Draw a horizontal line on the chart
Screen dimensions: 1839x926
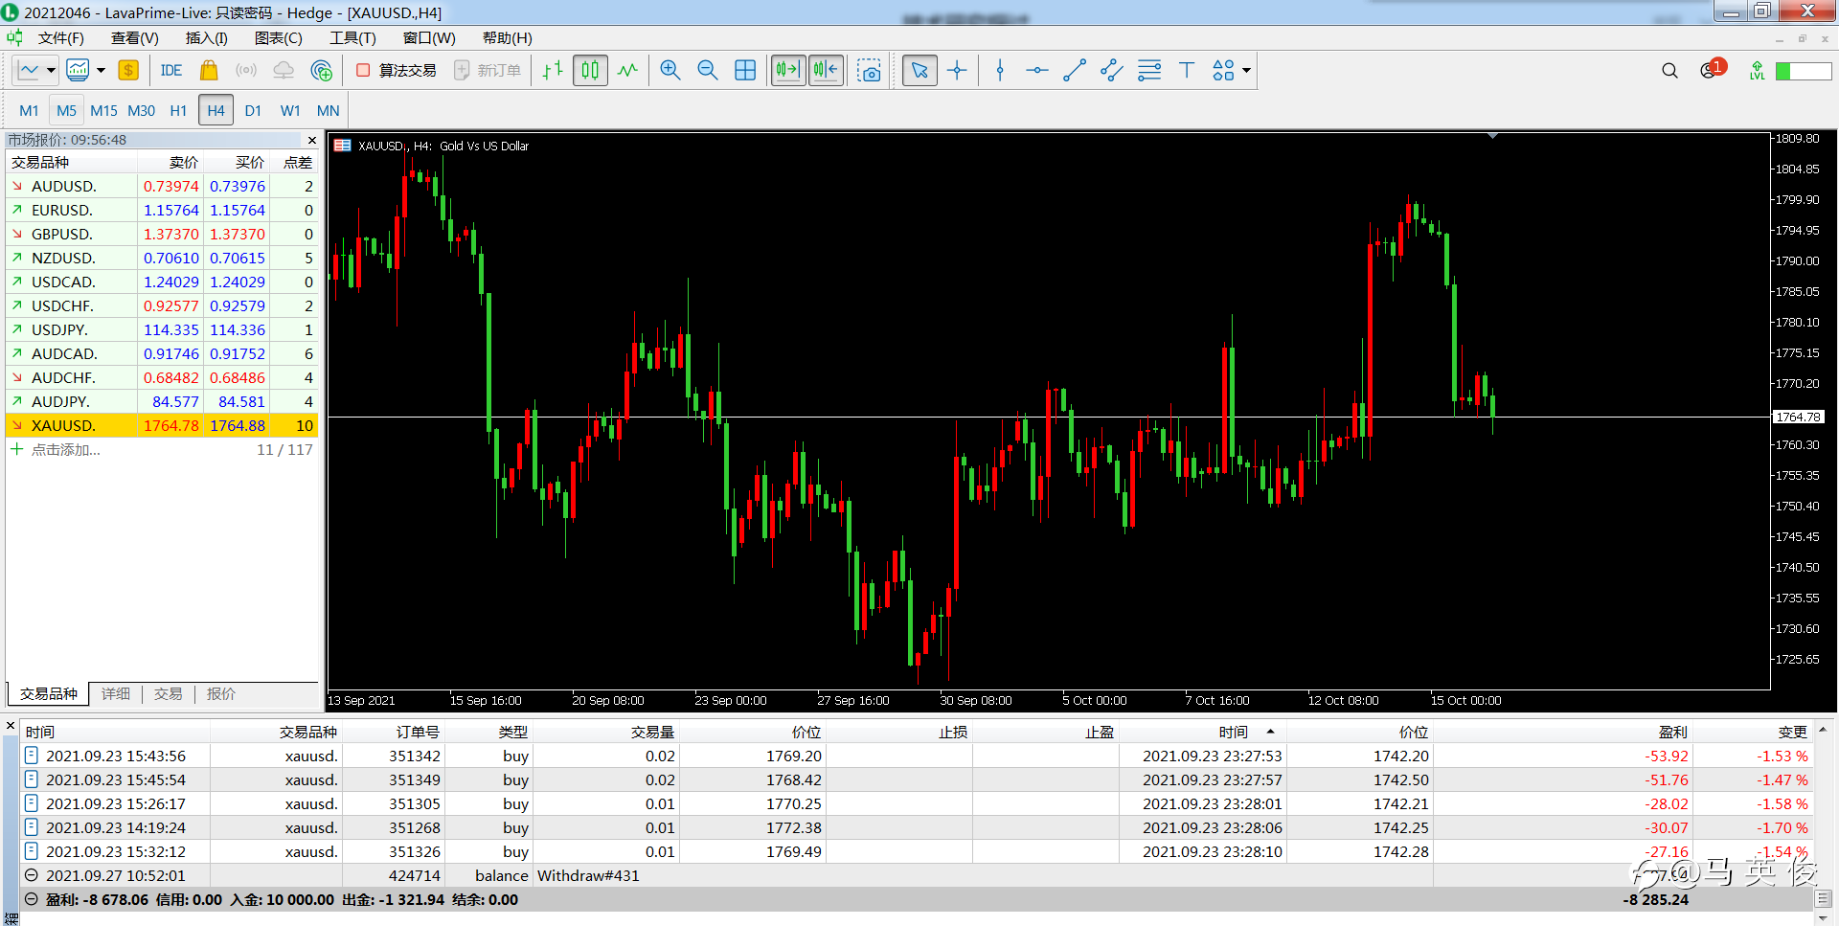point(1037,71)
